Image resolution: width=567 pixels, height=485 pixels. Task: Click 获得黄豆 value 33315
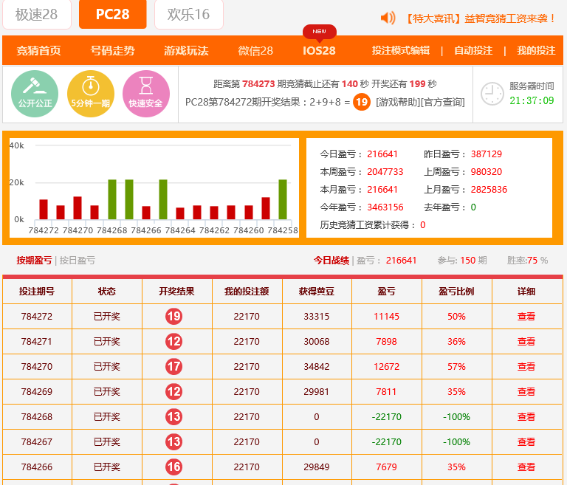point(317,317)
